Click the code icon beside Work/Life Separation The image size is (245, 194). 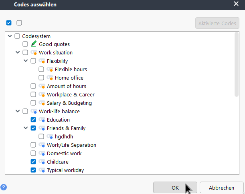coord(42,145)
